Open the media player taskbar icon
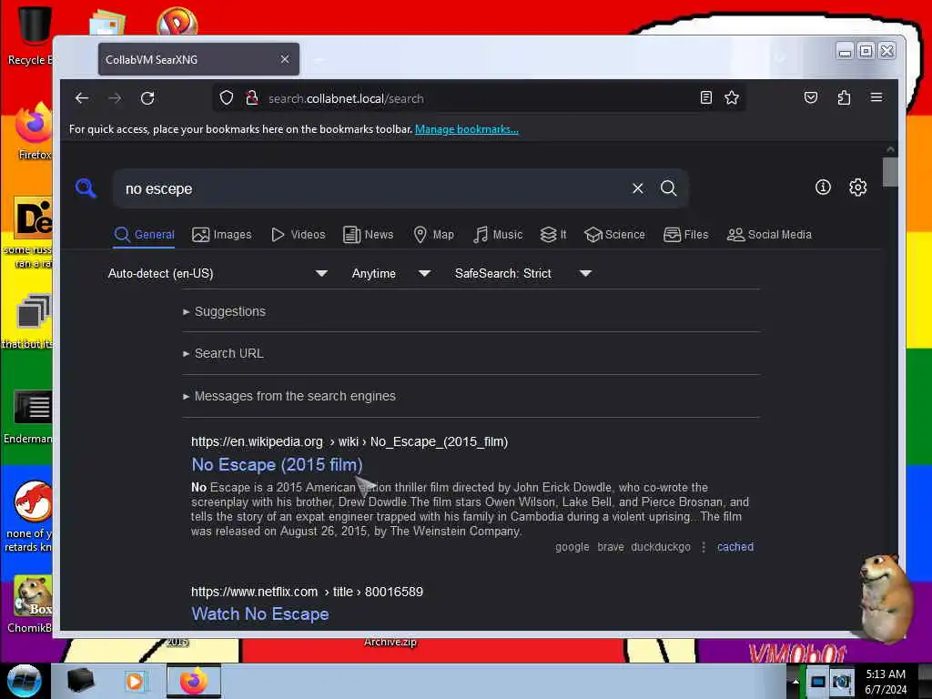932x699 pixels. click(x=135, y=681)
